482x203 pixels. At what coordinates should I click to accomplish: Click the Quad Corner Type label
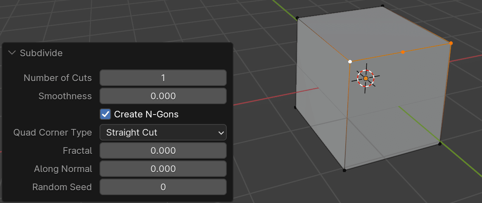(x=52, y=133)
